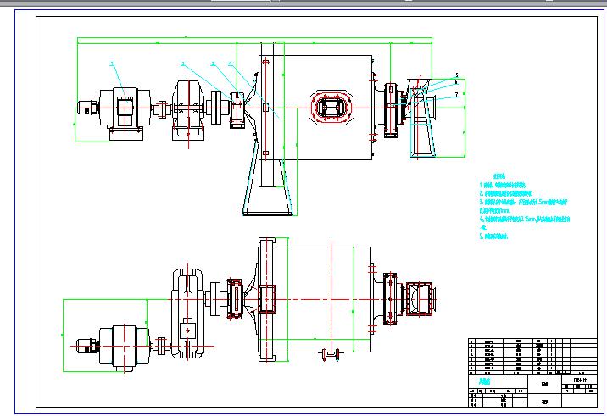The height and width of the screenshot is (416, 607).
Task: Select the discharge-end bearing housing in plan view
Action: pos(390,299)
